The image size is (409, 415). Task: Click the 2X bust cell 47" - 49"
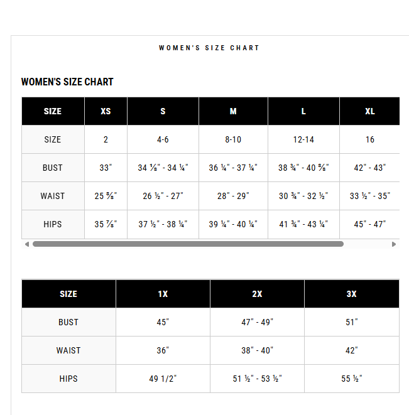pyautogui.click(x=257, y=322)
